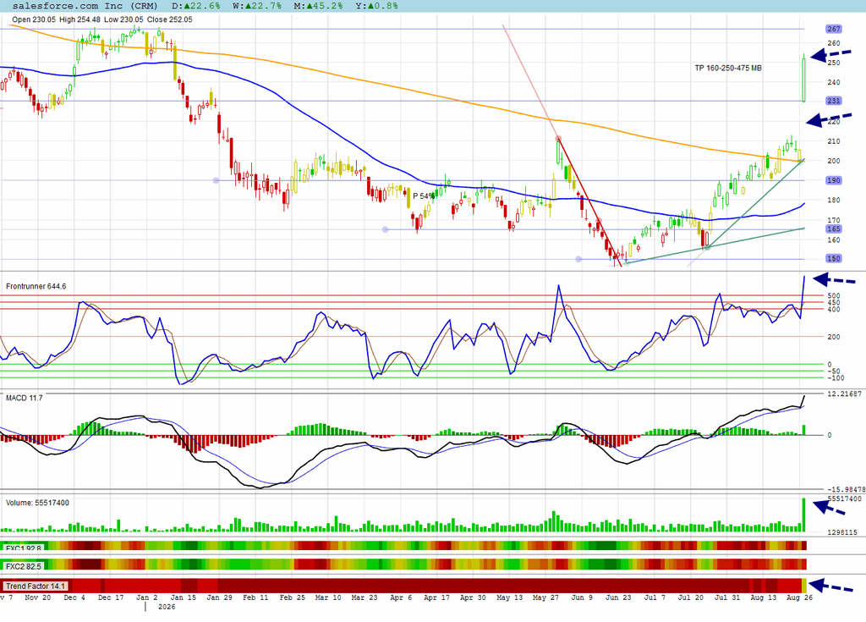Image resolution: width=866 pixels, height=622 pixels.
Task: Select the W:▲22.7% weekly change value
Action: 257,6
